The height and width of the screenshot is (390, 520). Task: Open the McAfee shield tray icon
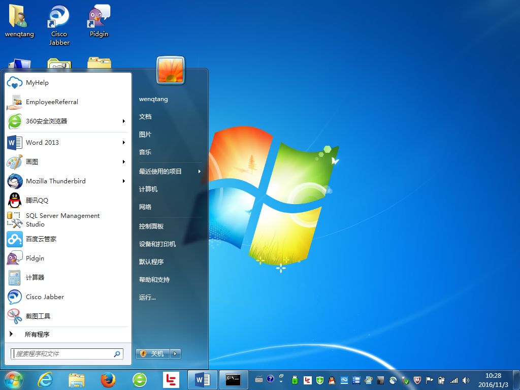[417, 380]
